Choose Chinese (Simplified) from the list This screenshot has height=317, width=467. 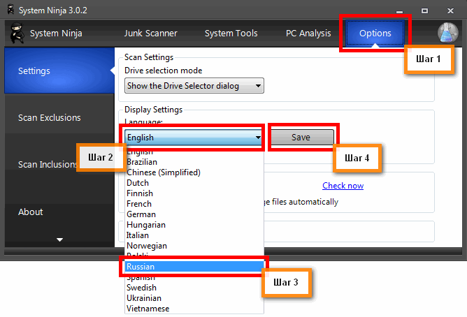pos(194,172)
